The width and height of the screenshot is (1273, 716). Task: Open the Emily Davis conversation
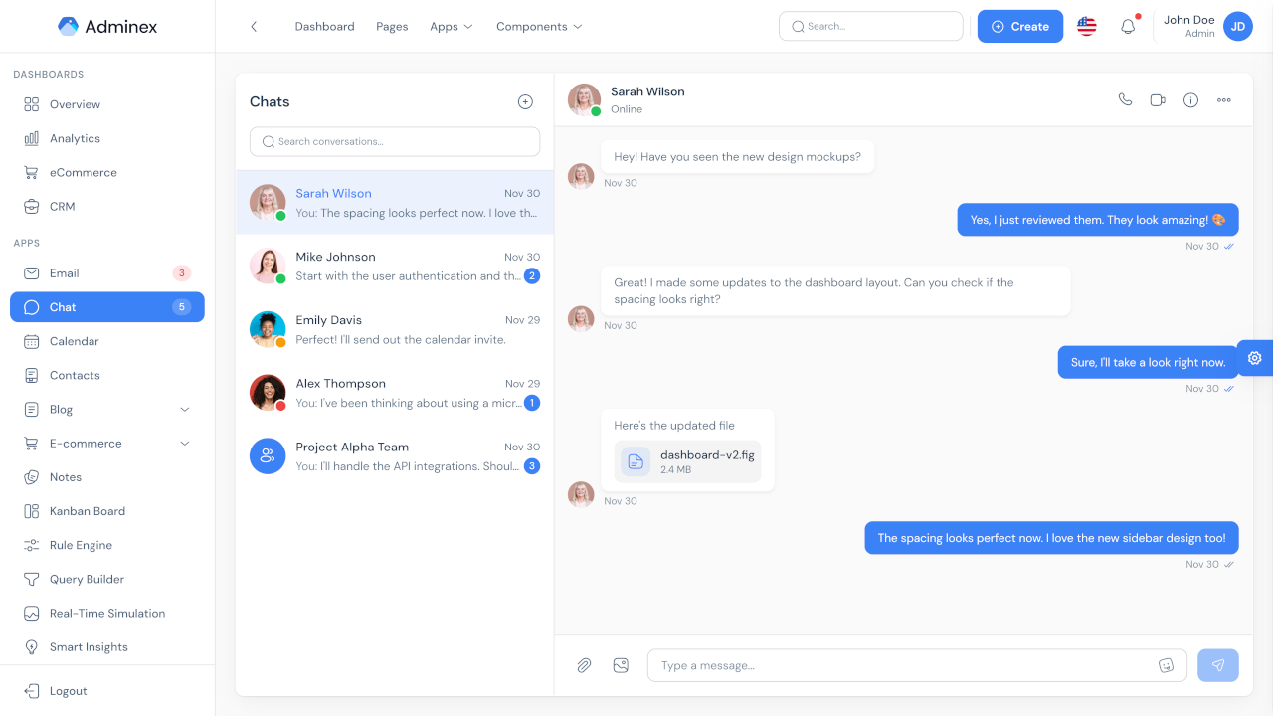pos(395,329)
